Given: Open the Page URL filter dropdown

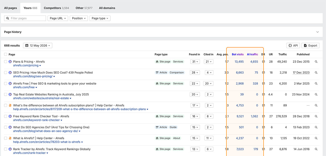Looking at the screenshot, I should click(58, 18).
